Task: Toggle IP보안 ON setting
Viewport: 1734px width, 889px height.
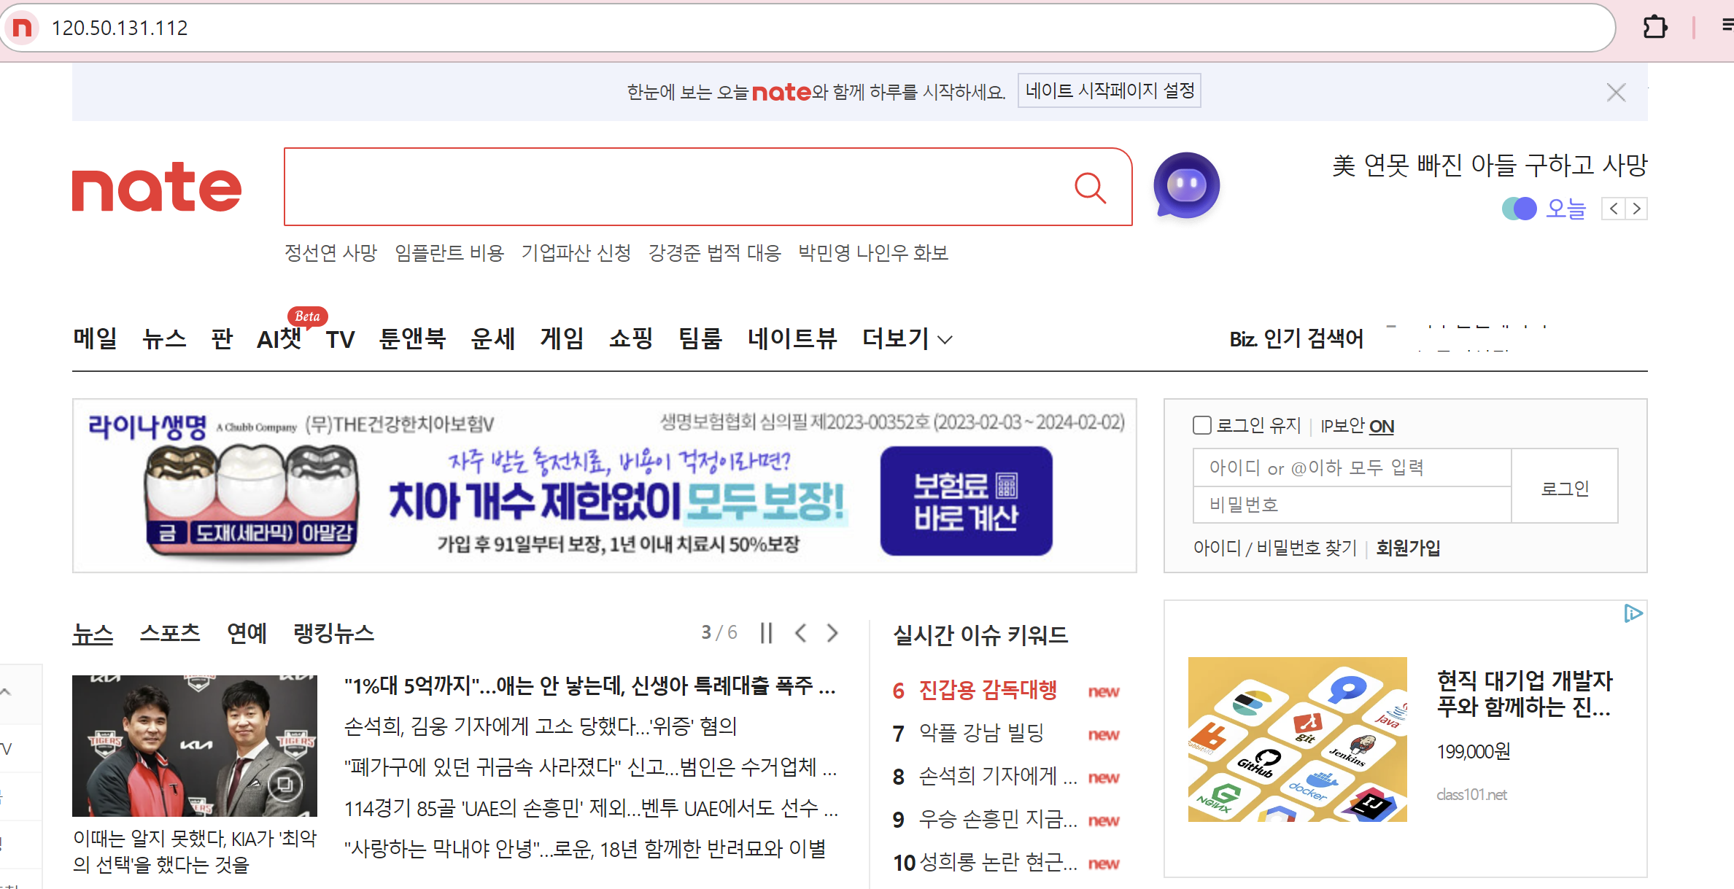Action: pyautogui.click(x=1381, y=427)
